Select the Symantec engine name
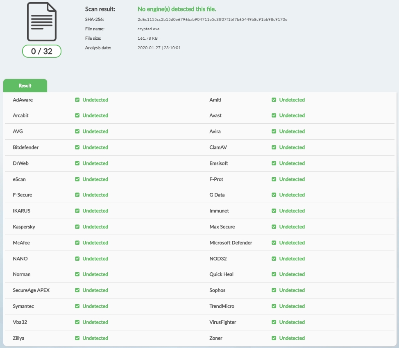Screen dimensions: 399x348 [x=23, y=306]
